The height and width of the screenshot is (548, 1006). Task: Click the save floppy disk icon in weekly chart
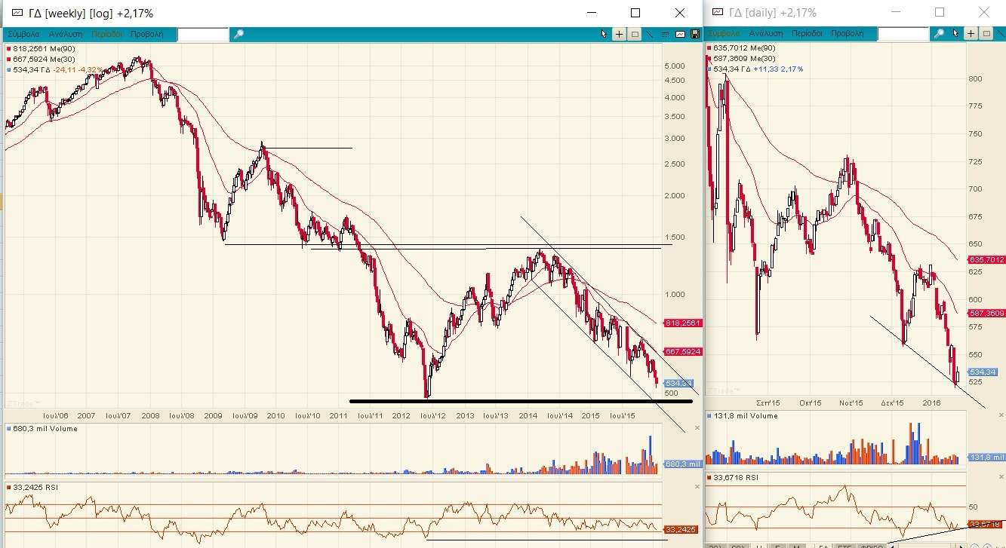(694, 34)
